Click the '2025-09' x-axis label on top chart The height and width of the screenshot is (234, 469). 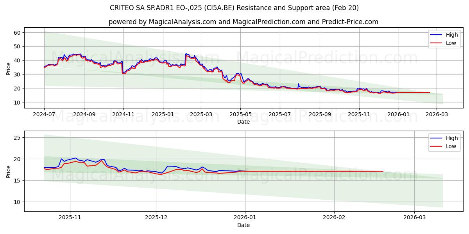pos(320,115)
